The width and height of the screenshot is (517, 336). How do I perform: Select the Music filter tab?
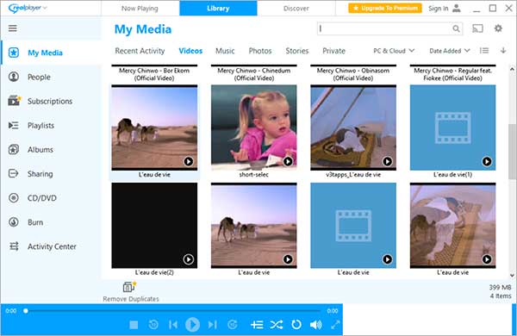click(225, 51)
